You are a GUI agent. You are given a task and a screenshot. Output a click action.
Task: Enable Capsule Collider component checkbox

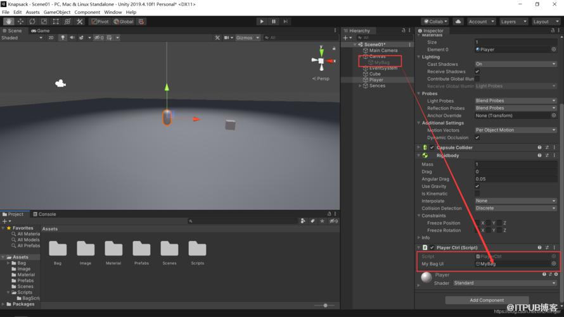tap(432, 147)
